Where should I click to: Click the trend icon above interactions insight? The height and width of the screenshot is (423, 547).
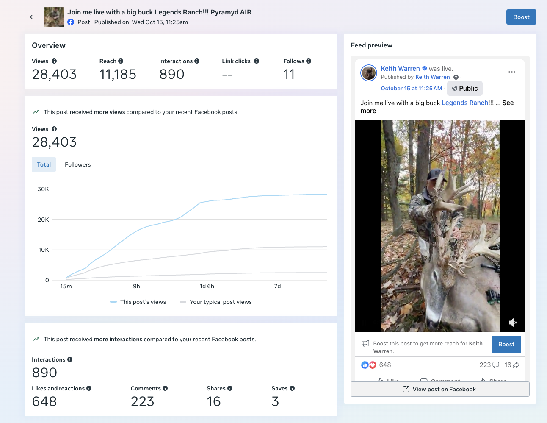36,339
